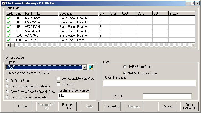201x113 pixels.
Task: Click the icon button beside the supplier dropdown
Action: coord(91,68)
